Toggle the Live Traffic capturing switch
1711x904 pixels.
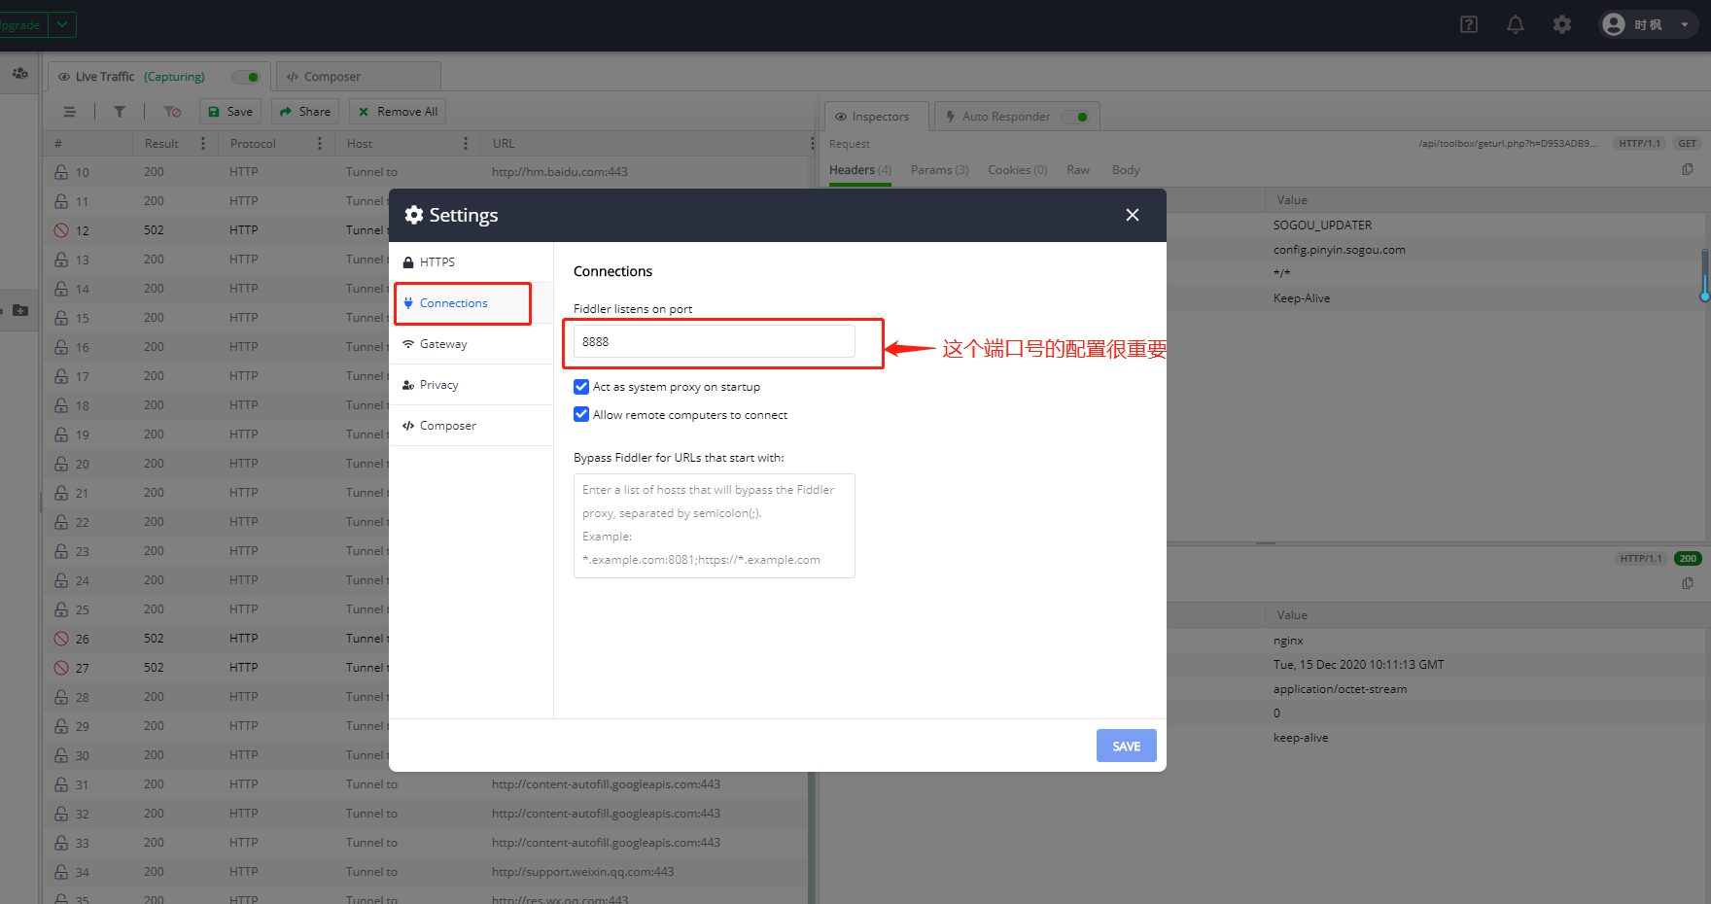click(x=246, y=76)
